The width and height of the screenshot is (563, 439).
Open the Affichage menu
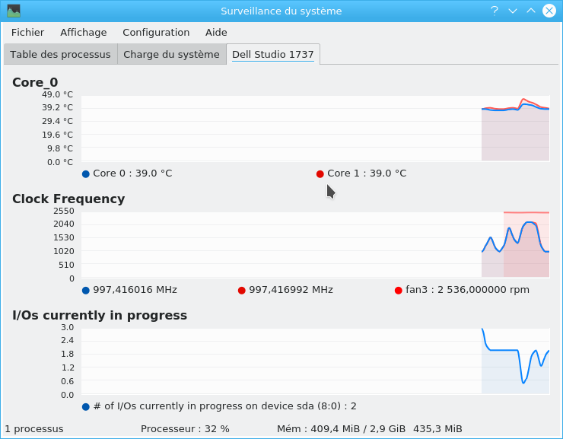click(83, 32)
